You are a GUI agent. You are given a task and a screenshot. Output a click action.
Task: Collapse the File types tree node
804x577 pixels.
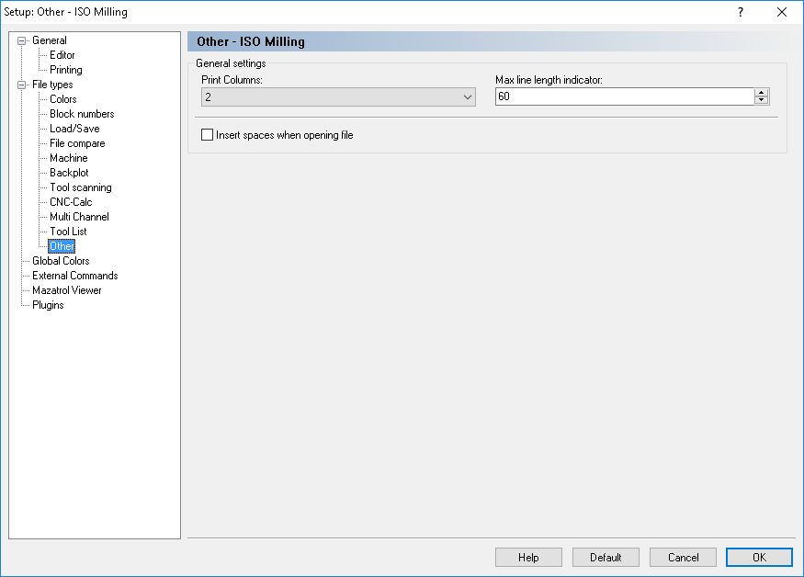(x=21, y=85)
